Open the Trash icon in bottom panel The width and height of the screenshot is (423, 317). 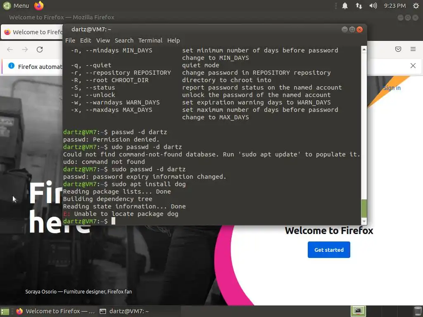[417, 311]
